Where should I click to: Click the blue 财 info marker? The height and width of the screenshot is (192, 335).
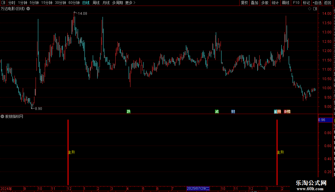click(233, 112)
